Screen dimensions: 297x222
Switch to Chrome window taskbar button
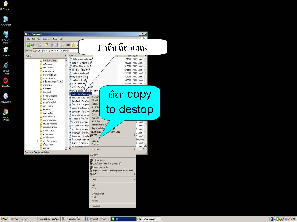point(48,219)
